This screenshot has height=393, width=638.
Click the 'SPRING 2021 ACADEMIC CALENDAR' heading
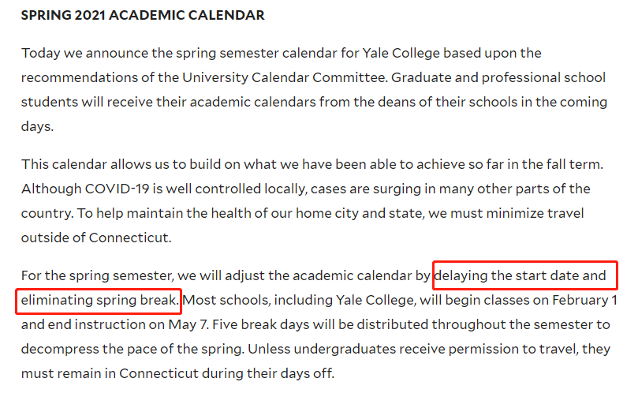point(143,16)
